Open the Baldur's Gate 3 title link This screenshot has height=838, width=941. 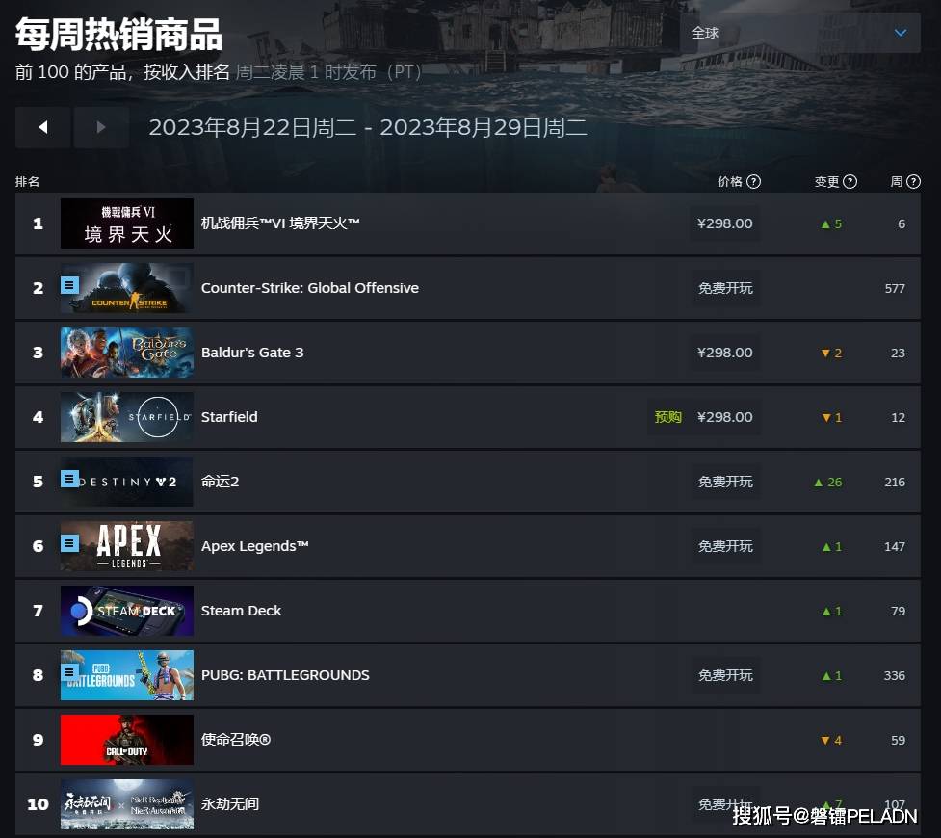tap(252, 353)
